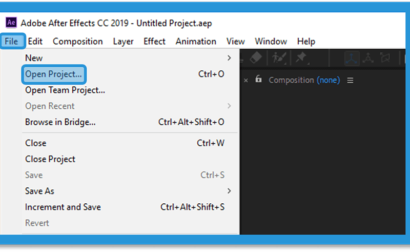Select the Roto Brush tool
Screen dimensions: 410x252
279,57
